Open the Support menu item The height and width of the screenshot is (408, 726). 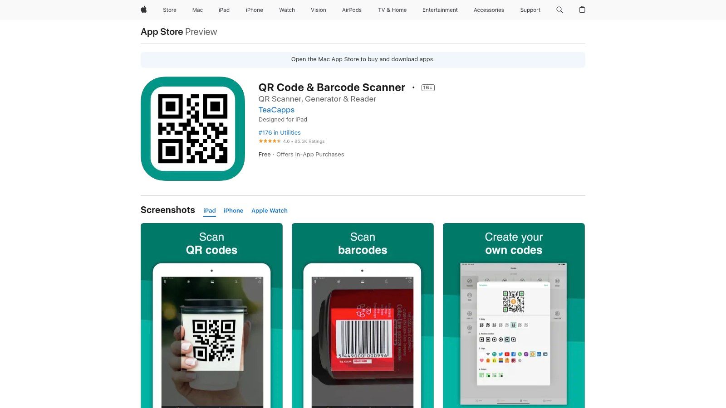(530, 10)
